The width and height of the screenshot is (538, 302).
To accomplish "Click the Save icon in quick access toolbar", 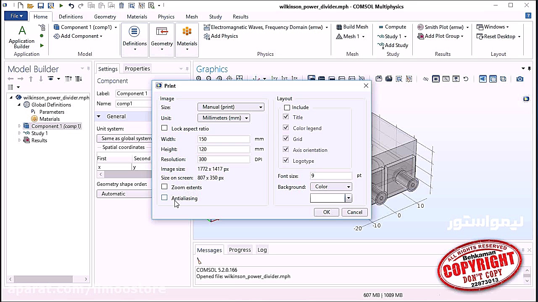I will tap(41, 6).
